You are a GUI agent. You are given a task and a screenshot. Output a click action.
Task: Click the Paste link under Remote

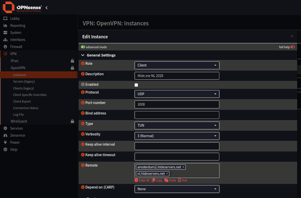pos(170,180)
